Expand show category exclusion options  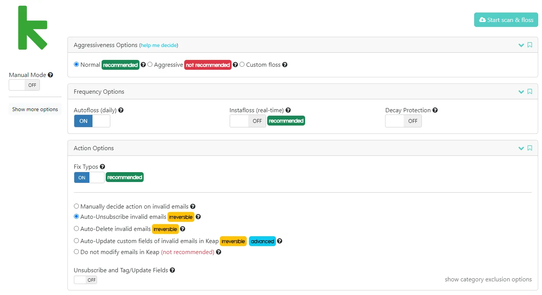(488, 279)
